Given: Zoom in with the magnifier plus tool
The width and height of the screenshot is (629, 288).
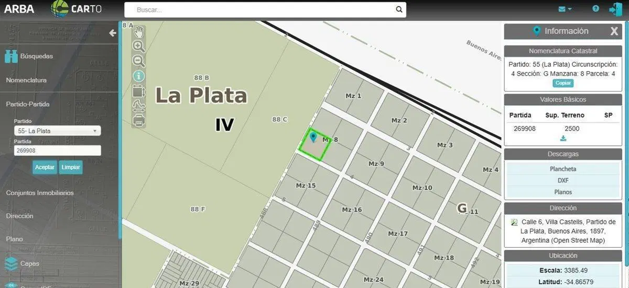Looking at the screenshot, I should 139,46.
